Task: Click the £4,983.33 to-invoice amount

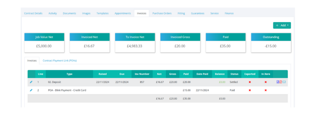Action: pos(135,46)
